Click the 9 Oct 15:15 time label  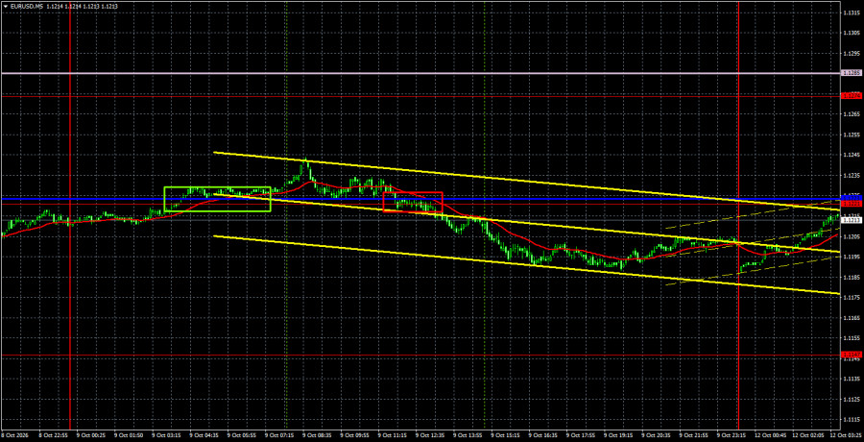[x=504, y=435]
